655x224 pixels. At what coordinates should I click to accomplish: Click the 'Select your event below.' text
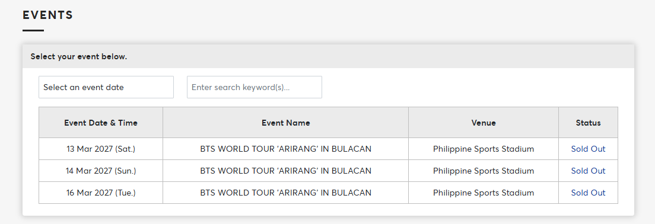[x=78, y=56]
